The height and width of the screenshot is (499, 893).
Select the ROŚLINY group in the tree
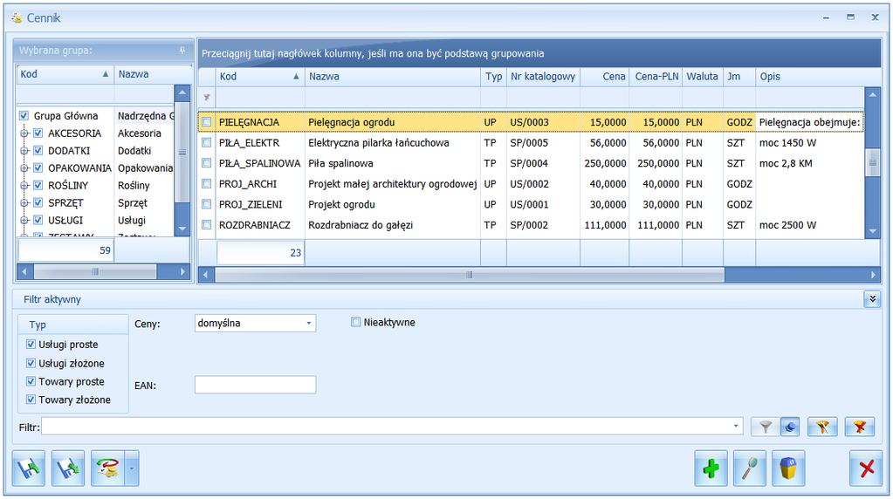68,186
